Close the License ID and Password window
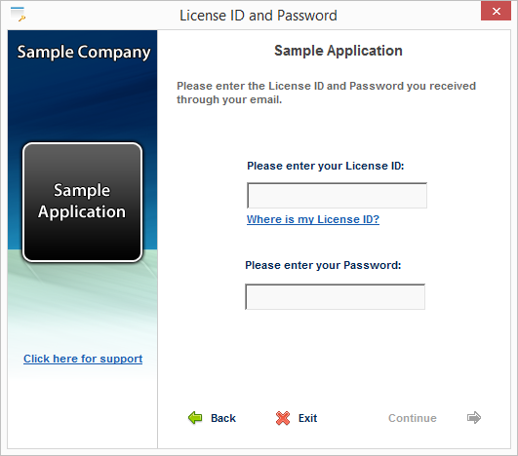 pyautogui.click(x=496, y=12)
